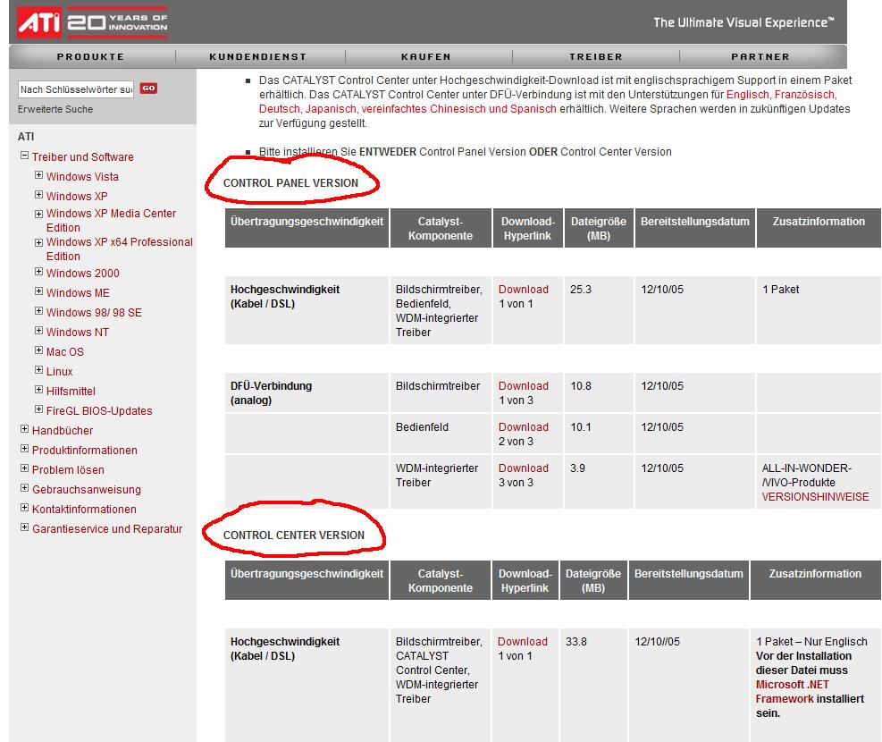Expand the Gebrauchsanweisung tree node
Screen dimensions: 882x742
[x=24, y=488]
